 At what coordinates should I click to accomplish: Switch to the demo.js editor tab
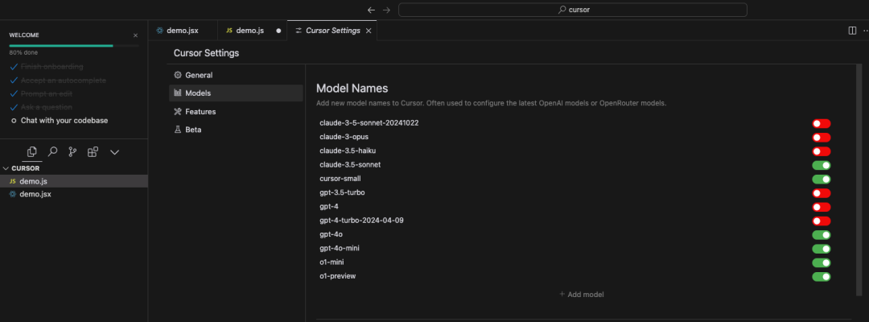point(252,31)
